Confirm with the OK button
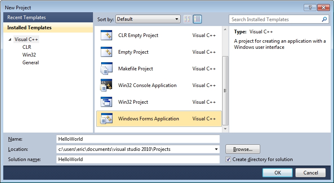The width and height of the screenshot is (334, 183). [x=277, y=173]
